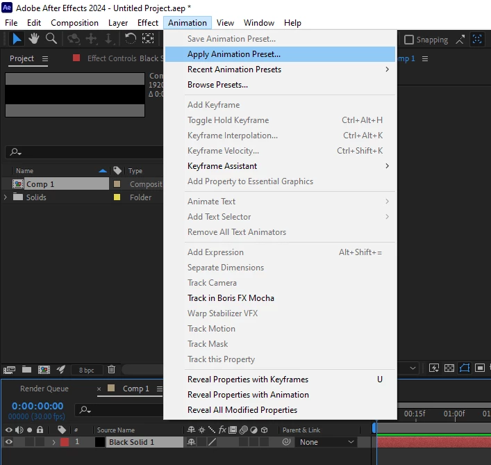491x465 pixels.
Task: Click the current time 0:00:00:00 display
Action: coord(38,406)
